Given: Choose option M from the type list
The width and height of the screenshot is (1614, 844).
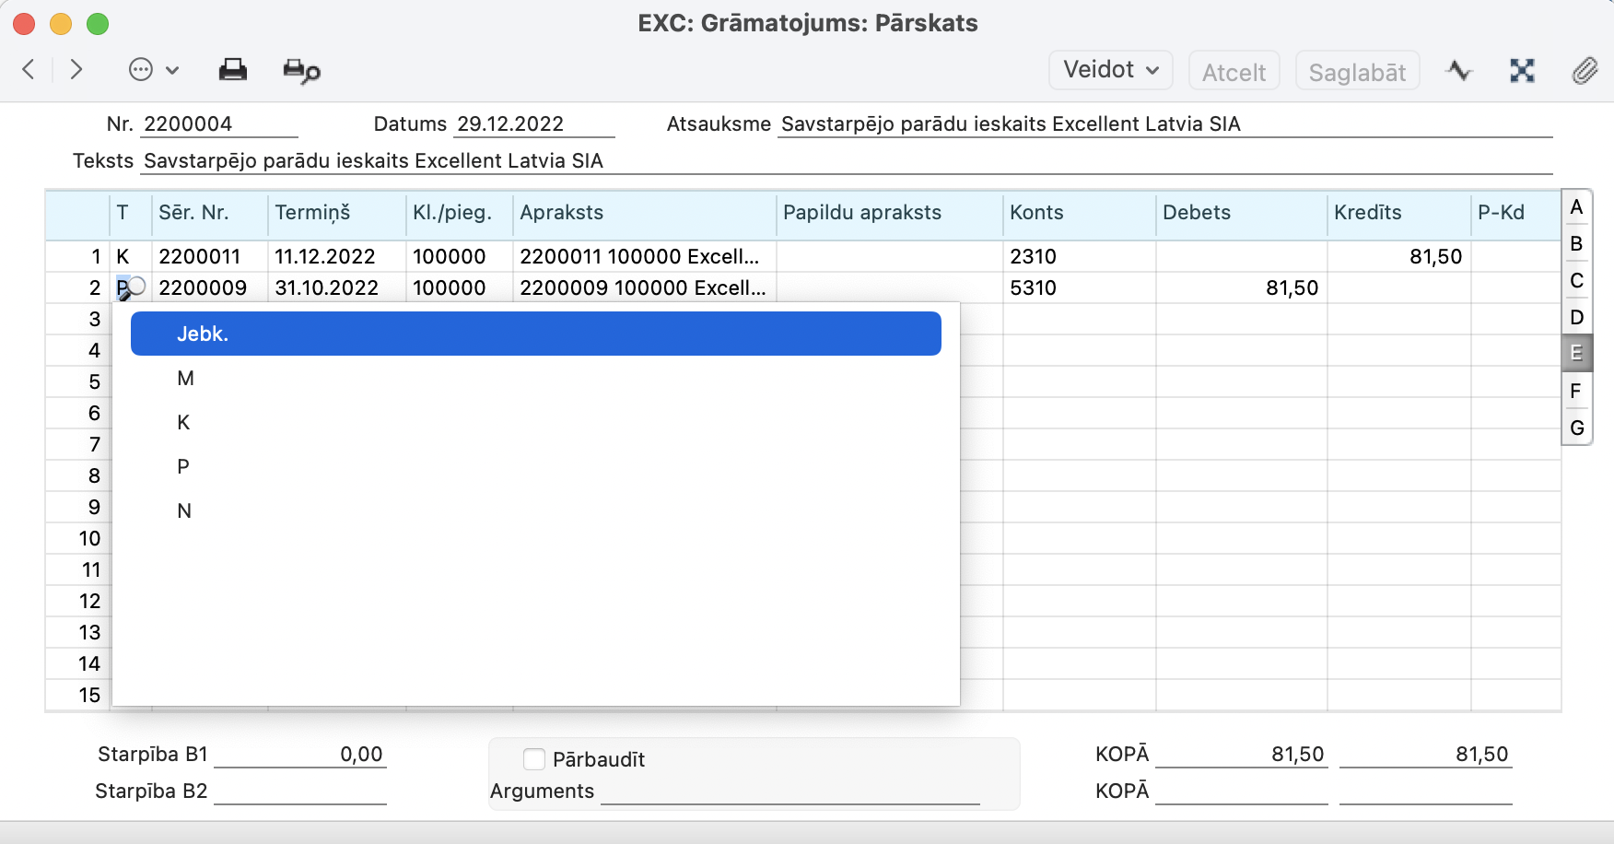Looking at the screenshot, I should click(186, 379).
